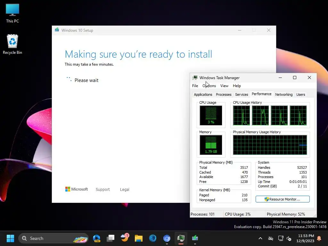Switch to the Processes tab
Image resolution: width=328 pixels, height=246 pixels.
tap(224, 94)
